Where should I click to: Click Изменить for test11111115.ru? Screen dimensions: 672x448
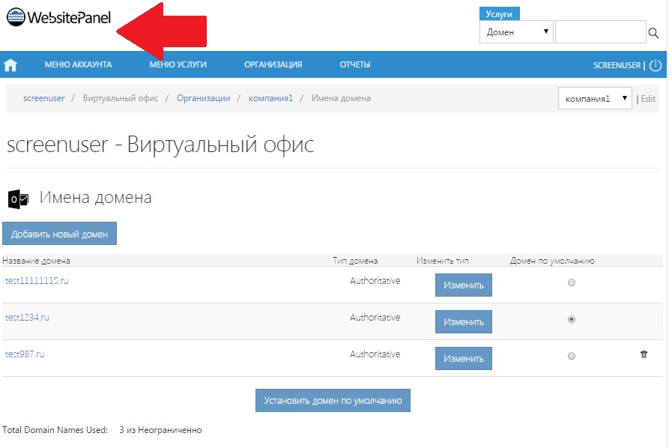click(x=463, y=285)
